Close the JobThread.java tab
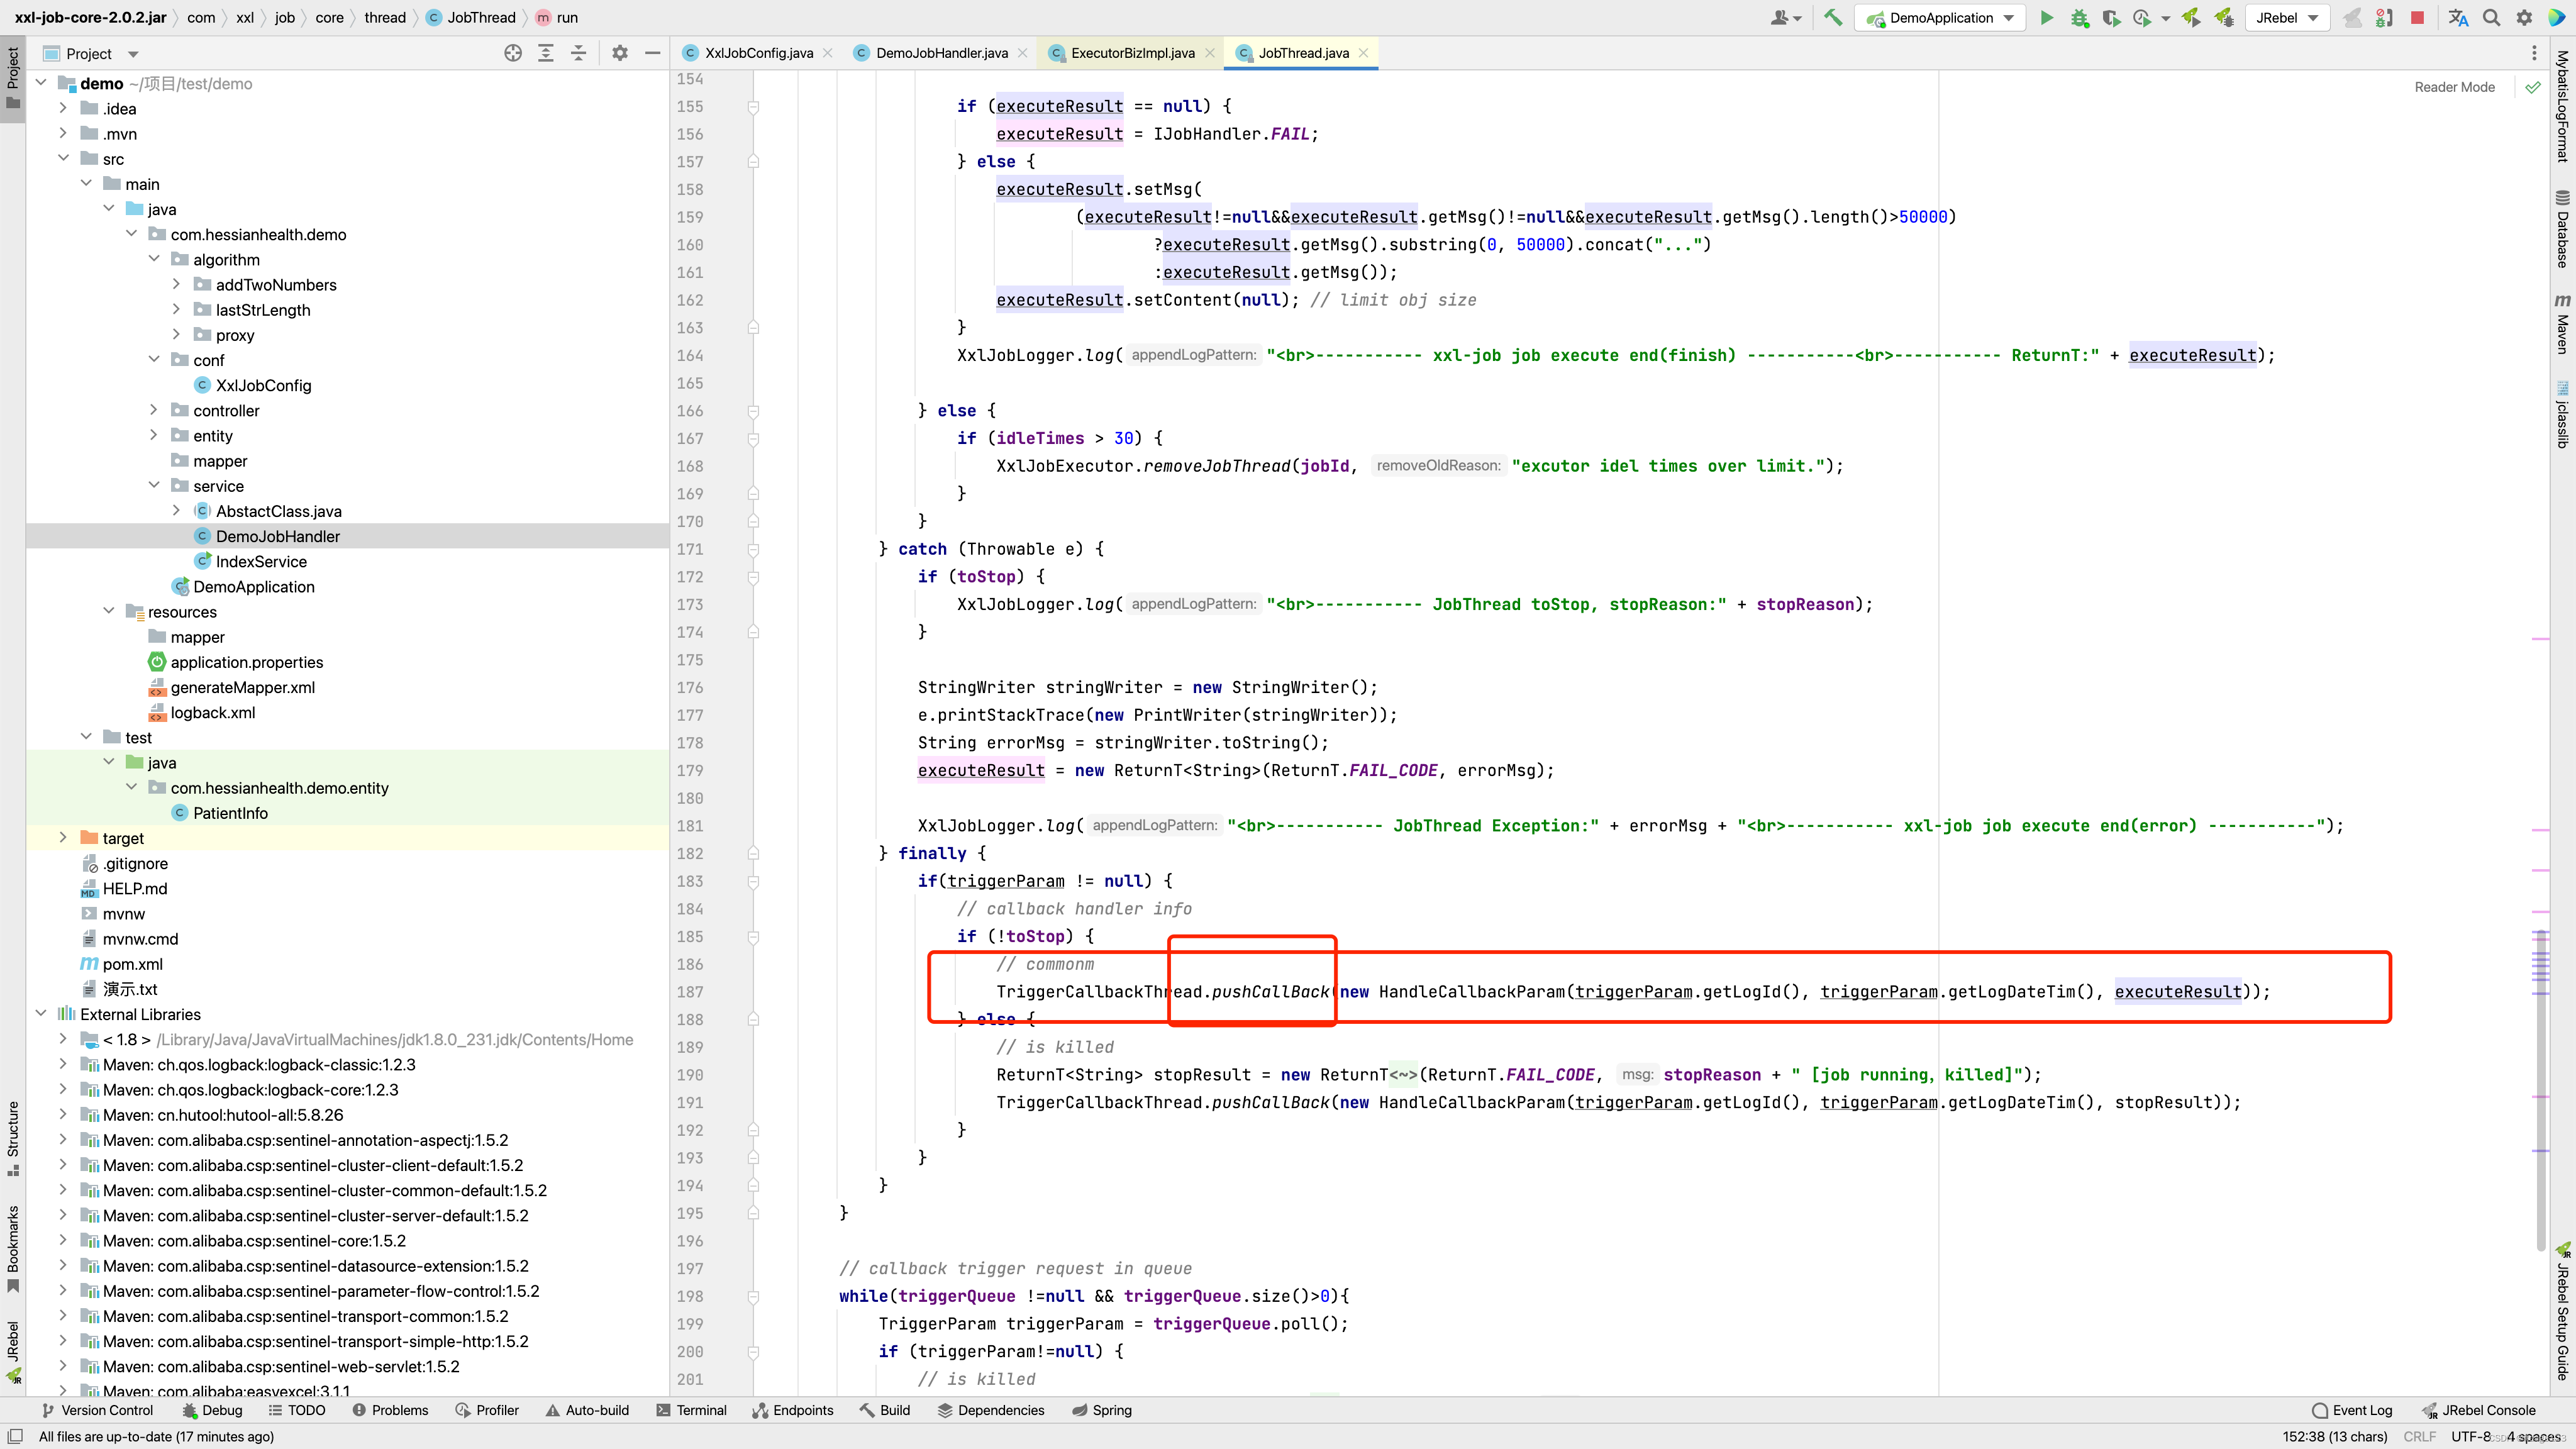This screenshot has width=2576, height=1449. coord(1363,53)
